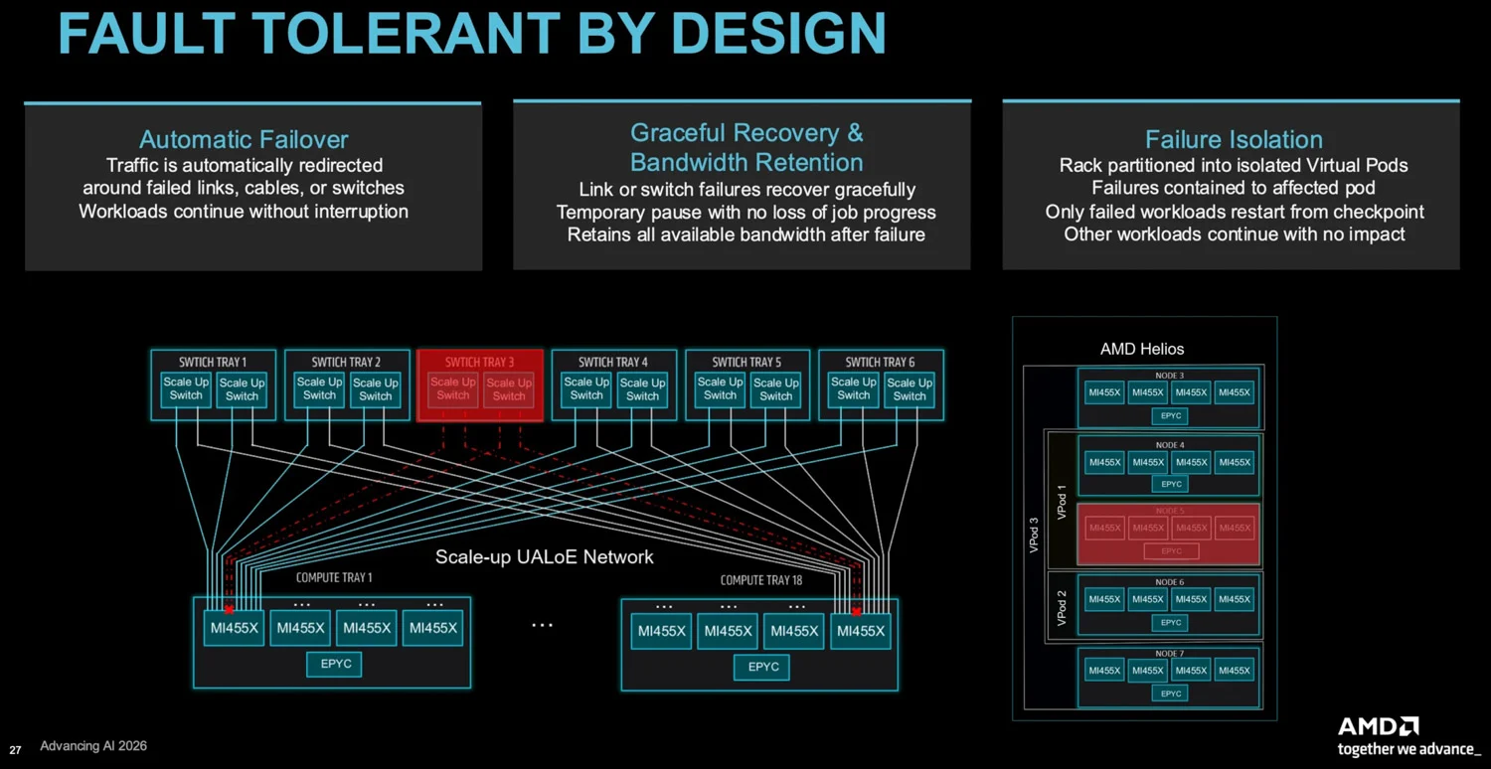Select the AMD Helios title
Viewport: 1491px width, 769px height.
[1142, 349]
